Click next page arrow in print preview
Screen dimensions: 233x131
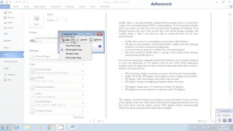pyautogui.click(x=103, y=121)
